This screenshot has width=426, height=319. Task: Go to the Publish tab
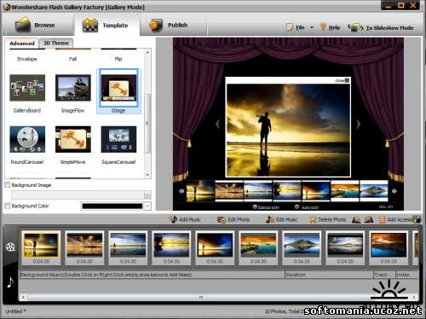pyautogui.click(x=174, y=25)
